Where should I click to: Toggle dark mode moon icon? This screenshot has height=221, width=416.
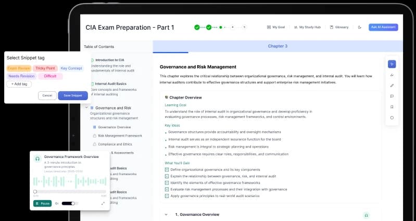coord(359,27)
